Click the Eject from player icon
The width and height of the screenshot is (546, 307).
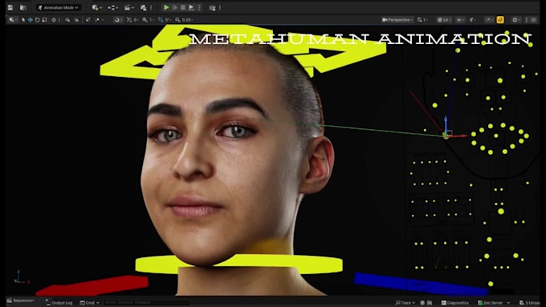191,7
